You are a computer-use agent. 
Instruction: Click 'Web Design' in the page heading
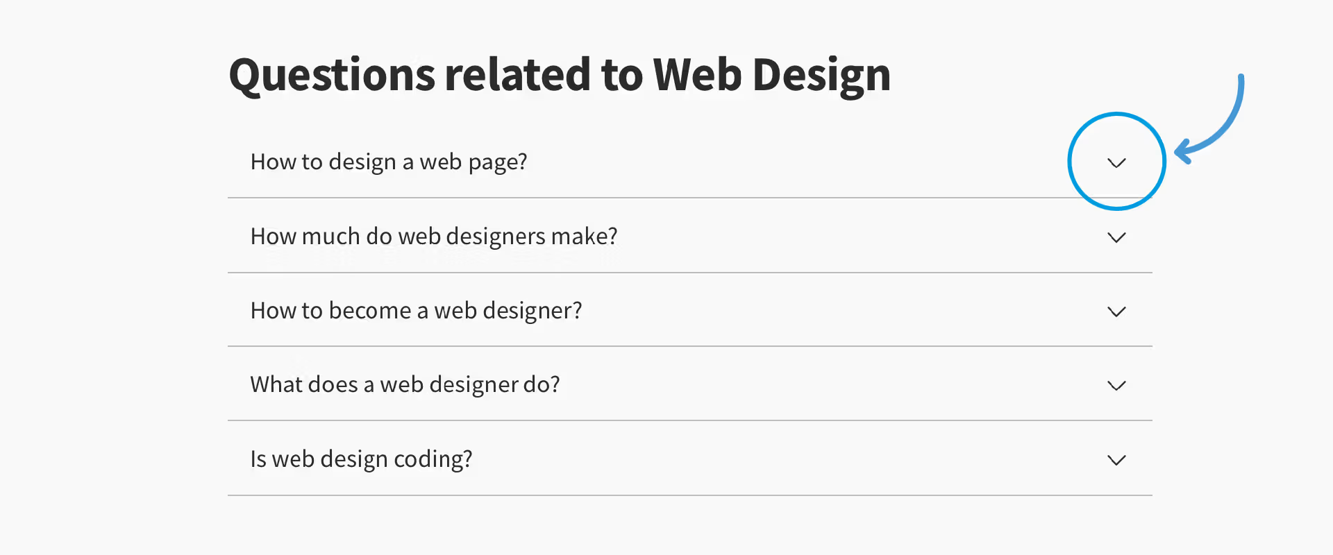[771, 75]
